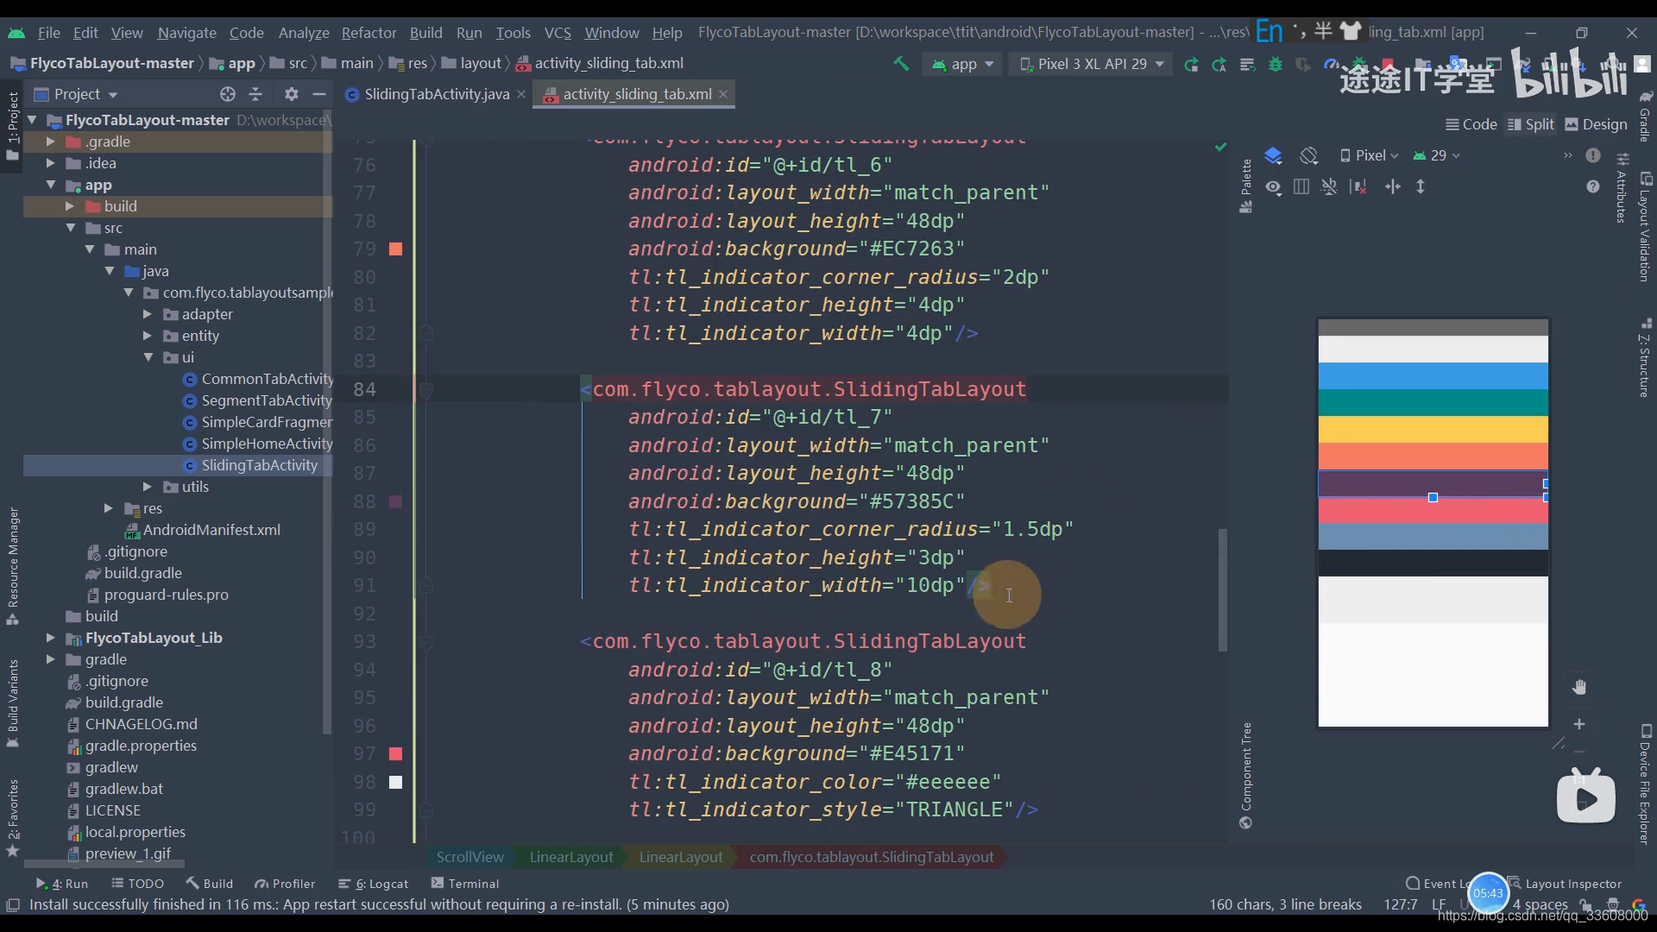1657x932 pixels.
Task: Expand hidden design toolbar items chevron
Action: (x=1567, y=155)
